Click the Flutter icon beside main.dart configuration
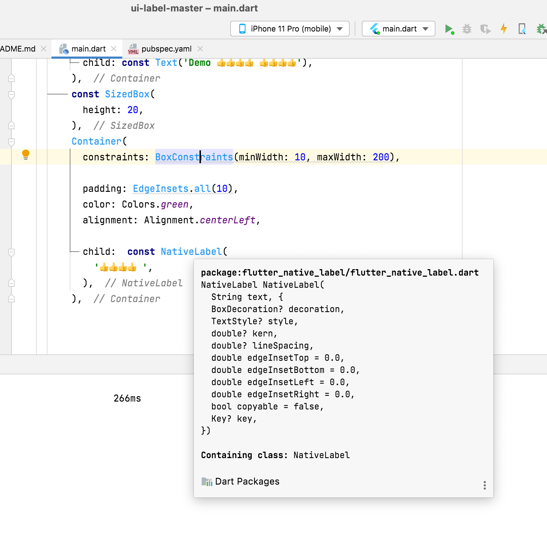 coord(374,29)
